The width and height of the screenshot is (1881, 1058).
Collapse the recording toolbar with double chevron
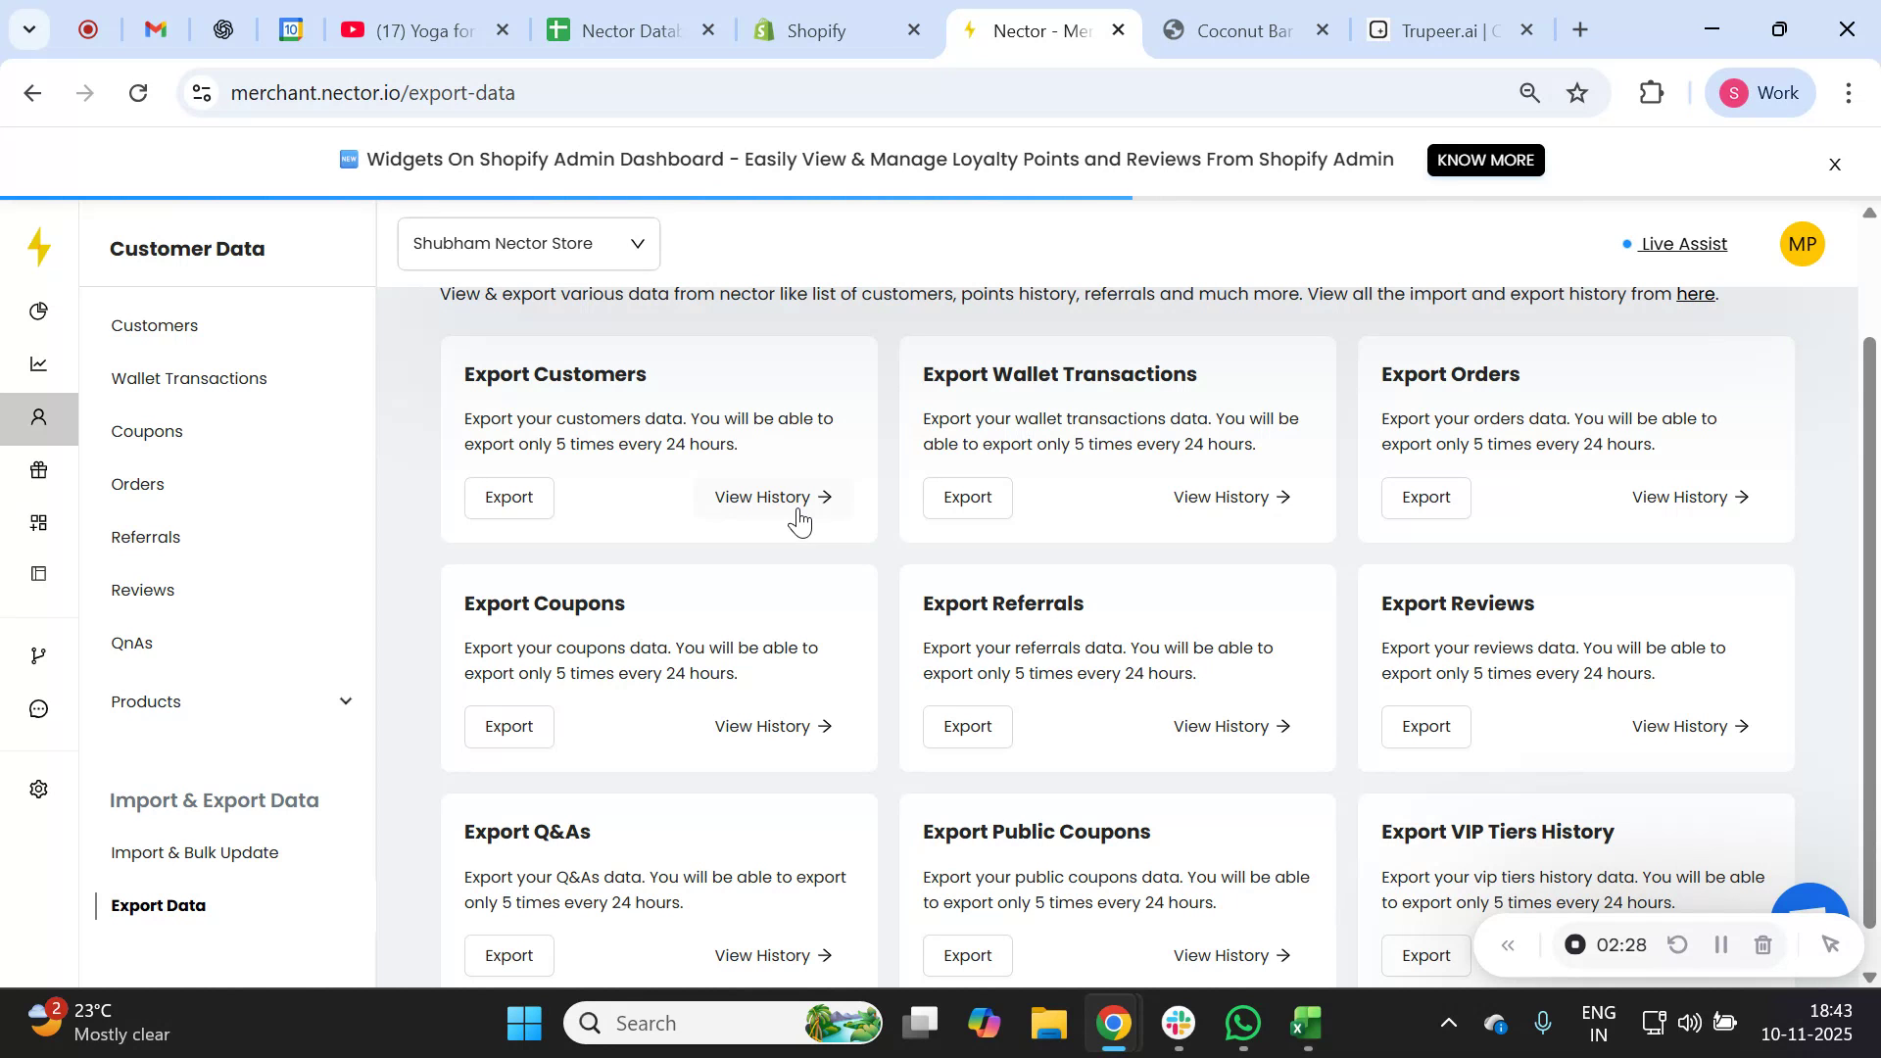[x=1509, y=944]
